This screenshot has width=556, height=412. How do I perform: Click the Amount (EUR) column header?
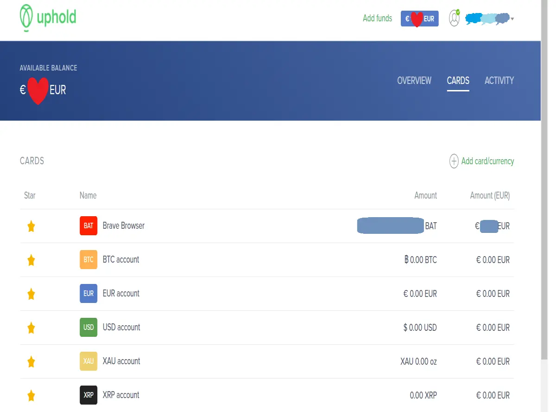pyautogui.click(x=490, y=195)
